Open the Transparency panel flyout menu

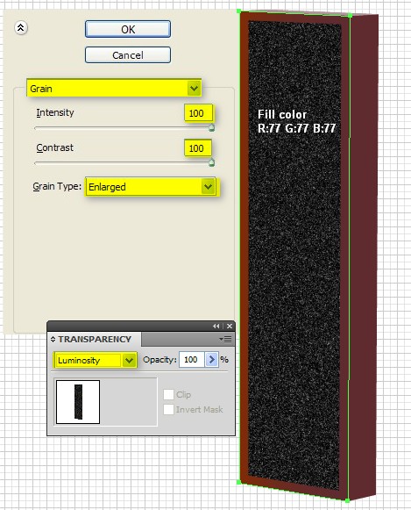pos(225,339)
